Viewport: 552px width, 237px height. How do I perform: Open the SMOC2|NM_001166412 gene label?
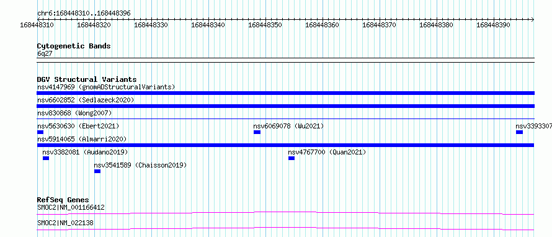click(x=71, y=207)
